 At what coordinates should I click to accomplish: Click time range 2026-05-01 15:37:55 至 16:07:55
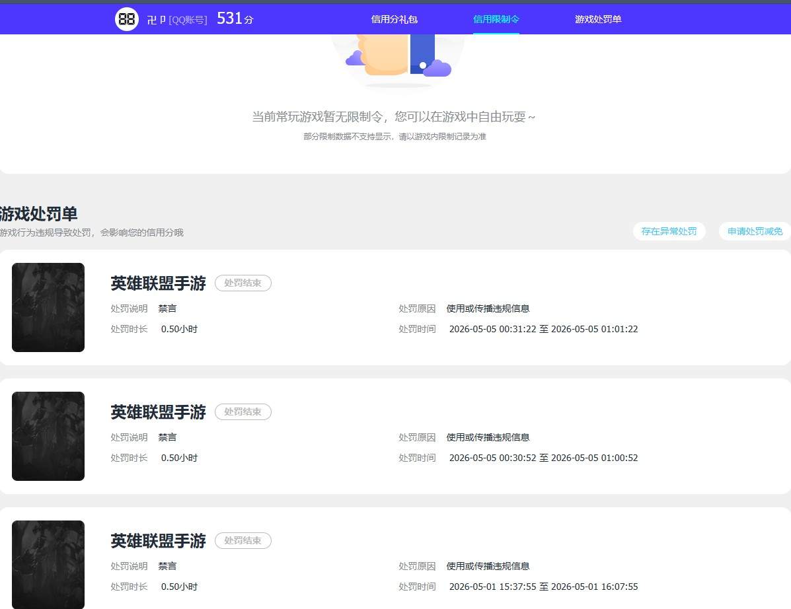pyautogui.click(x=543, y=587)
